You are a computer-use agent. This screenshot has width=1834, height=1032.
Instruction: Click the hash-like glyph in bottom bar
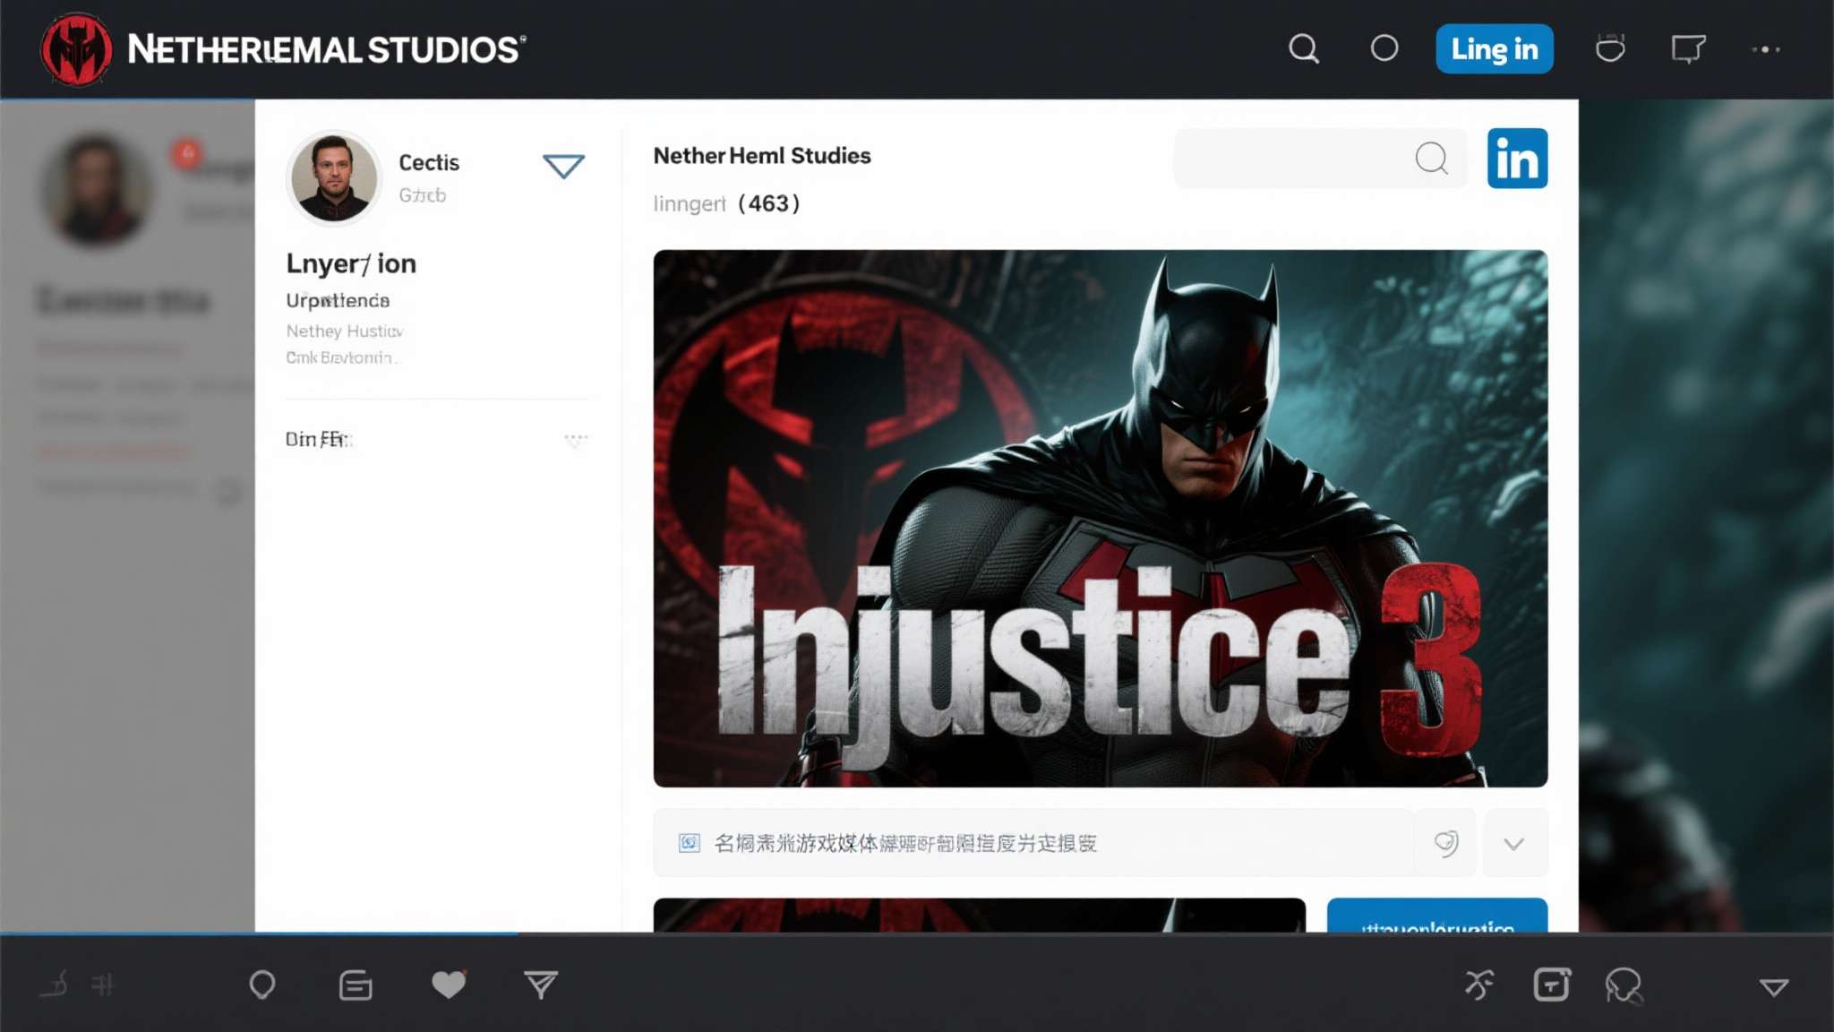[103, 985]
